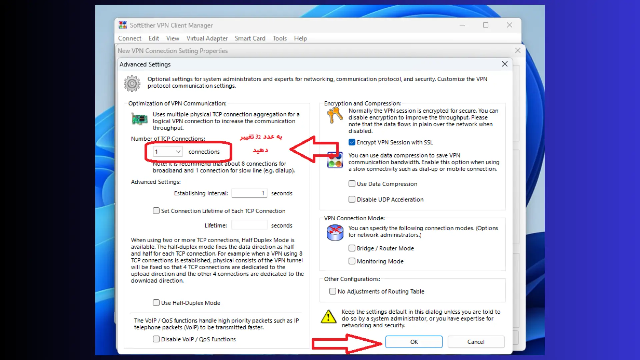The width and height of the screenshot is (640, 360).
Task: Click the VPN Connection Mode group title
Action: [x=354, y=218]
